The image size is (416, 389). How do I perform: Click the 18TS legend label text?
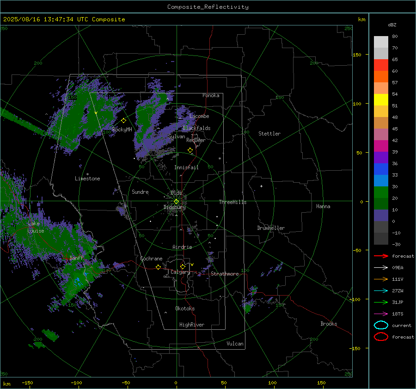click(x=398, y=314)
